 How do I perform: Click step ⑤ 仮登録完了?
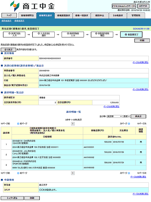131,35
